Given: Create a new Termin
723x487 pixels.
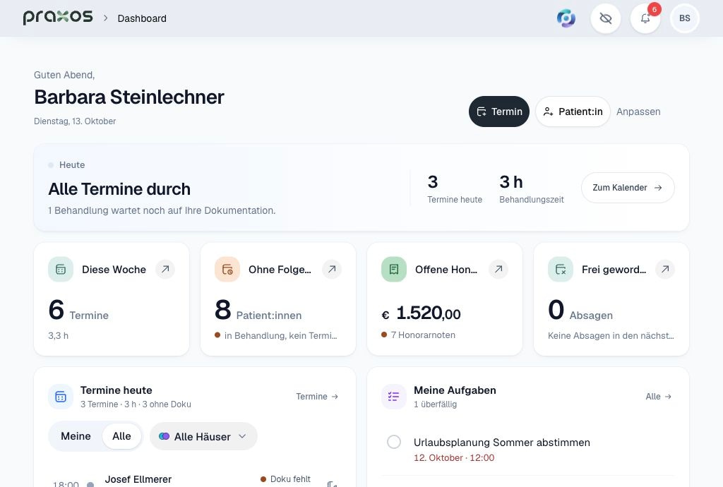Looking at the screenshot, I should (x=499, y=112).
